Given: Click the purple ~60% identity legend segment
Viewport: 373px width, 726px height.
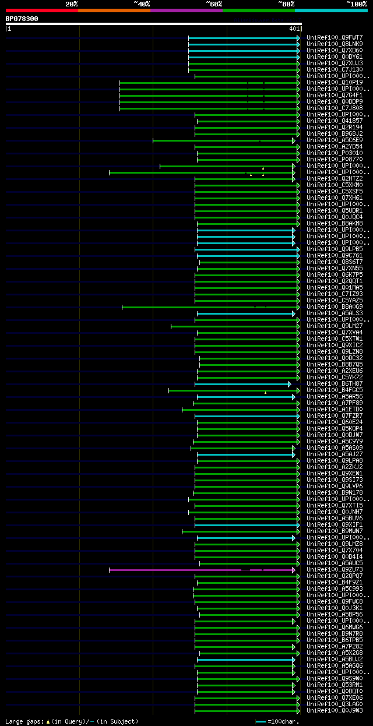Looking at the screenshot, I should point(186,10).
